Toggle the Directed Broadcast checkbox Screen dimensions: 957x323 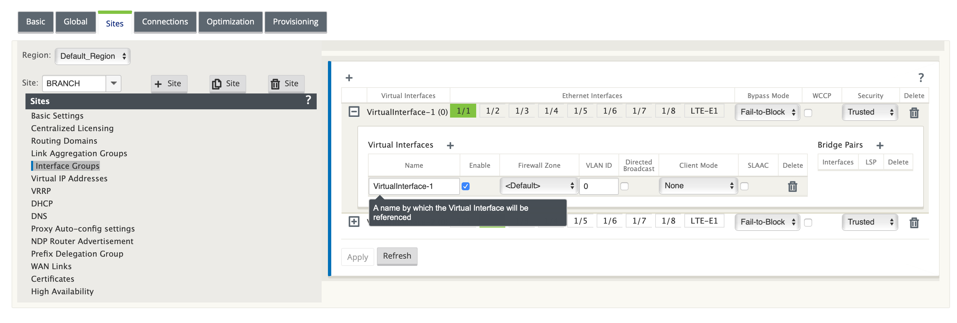[x=624, y=186]
